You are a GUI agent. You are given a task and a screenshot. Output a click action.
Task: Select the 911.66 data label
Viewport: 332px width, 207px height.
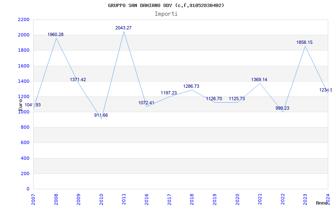tap(101, 116)
